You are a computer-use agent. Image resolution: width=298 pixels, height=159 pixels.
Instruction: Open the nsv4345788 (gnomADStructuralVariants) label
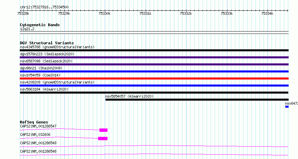pyautogui.click(x=57, y=47)
